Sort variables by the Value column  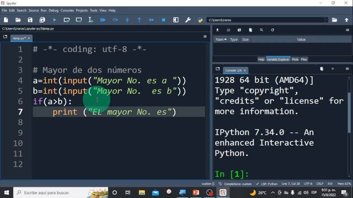click(x=301, y=40)
